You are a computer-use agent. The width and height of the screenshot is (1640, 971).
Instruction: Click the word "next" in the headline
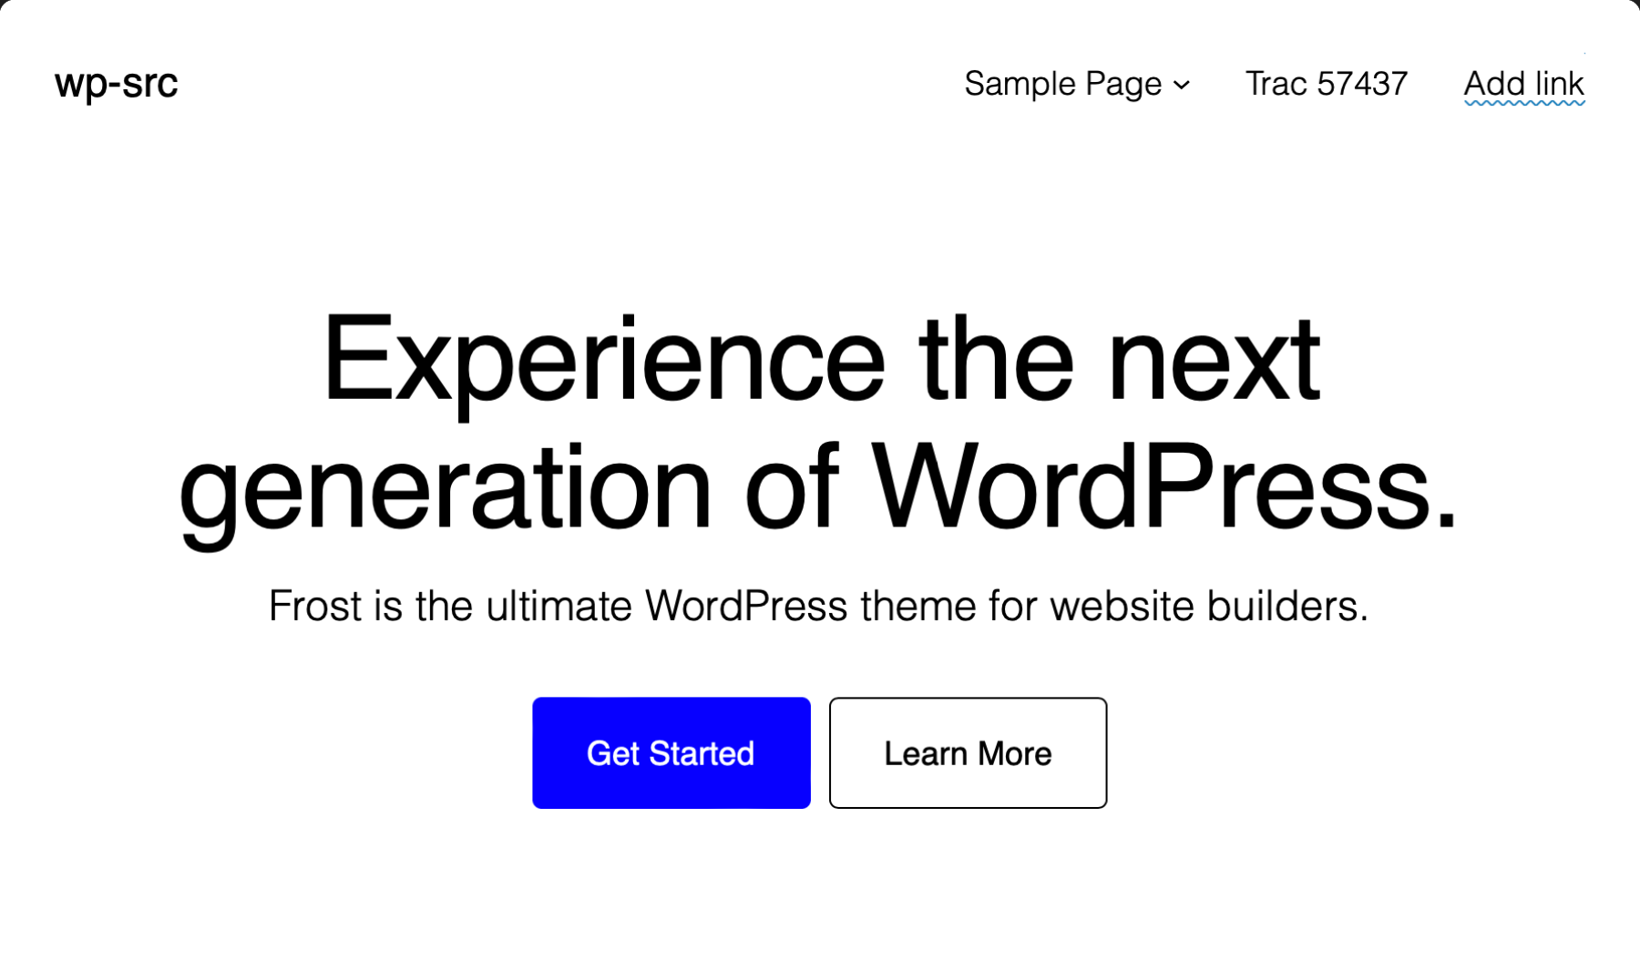click(x=1214, y=360)
